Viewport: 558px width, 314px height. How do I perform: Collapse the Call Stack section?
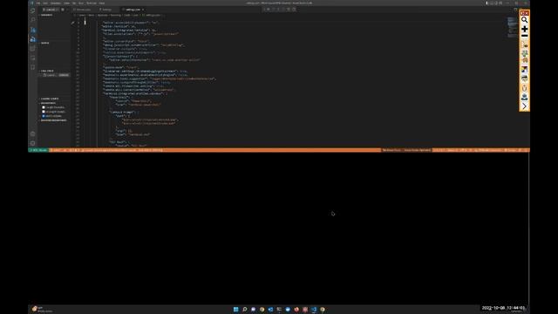tap(47, 71)
